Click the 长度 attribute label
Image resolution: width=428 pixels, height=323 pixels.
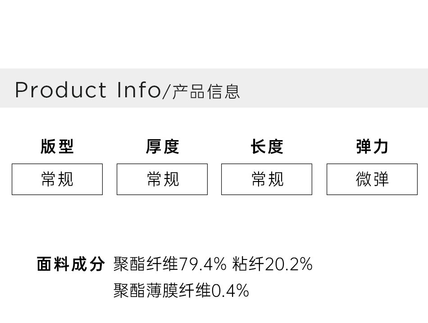[x=267, y=146]
